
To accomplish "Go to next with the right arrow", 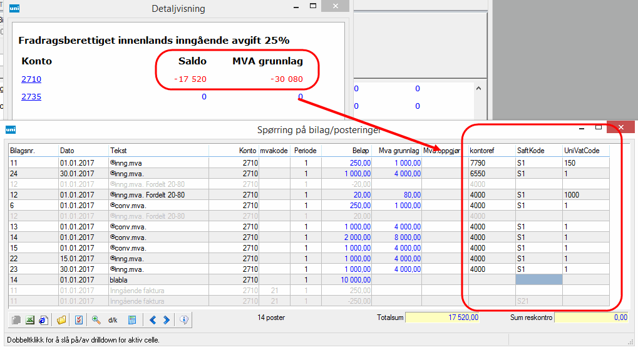I will (x=167, y=320).
